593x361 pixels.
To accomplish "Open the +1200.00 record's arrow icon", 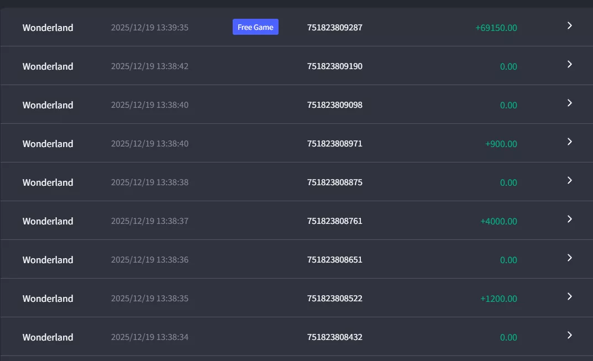I will click(x=570, y=296).
